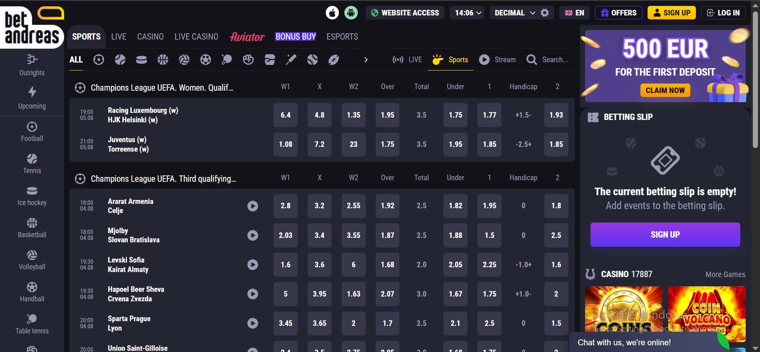
Task: Open the LIVE CASINO tab
Action: (x=196, y=36)
